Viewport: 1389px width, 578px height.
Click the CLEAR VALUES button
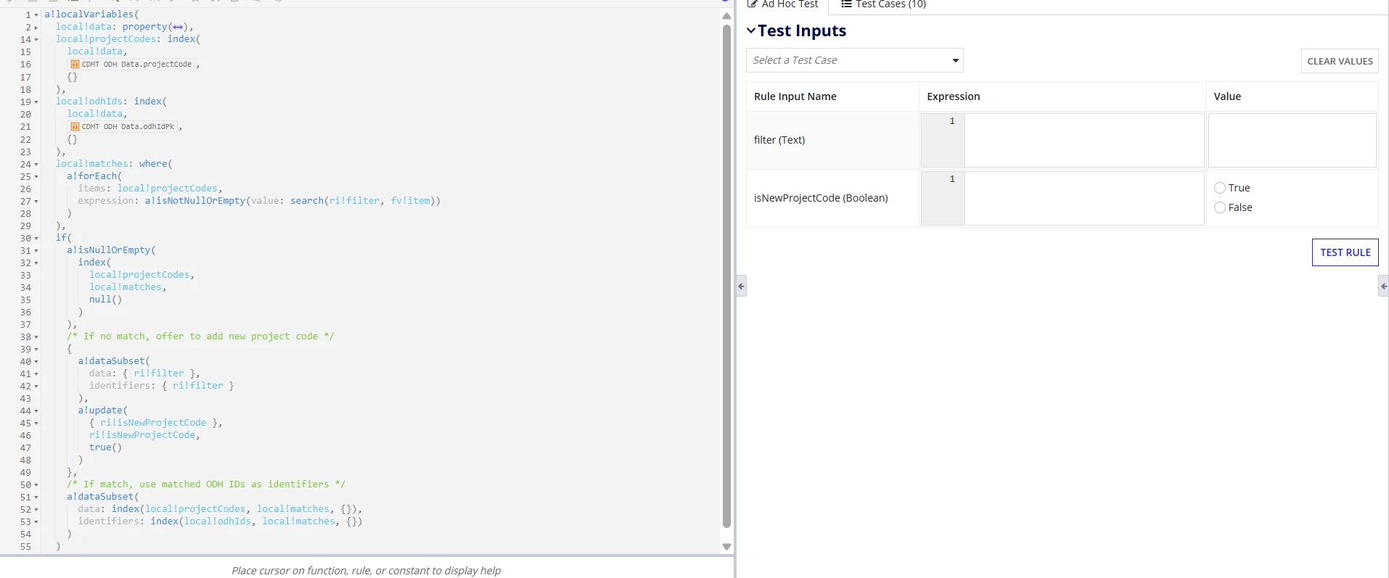1340,61
